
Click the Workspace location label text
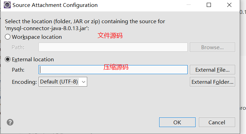pyautogui.click(x=37, y=37)
